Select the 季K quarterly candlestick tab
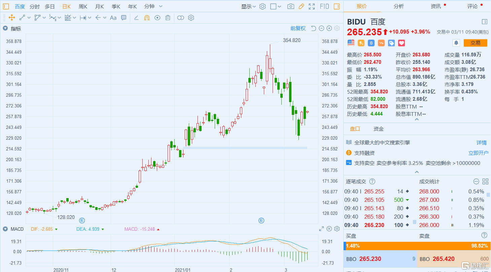 pyautogui.click(x=116, y=6)
